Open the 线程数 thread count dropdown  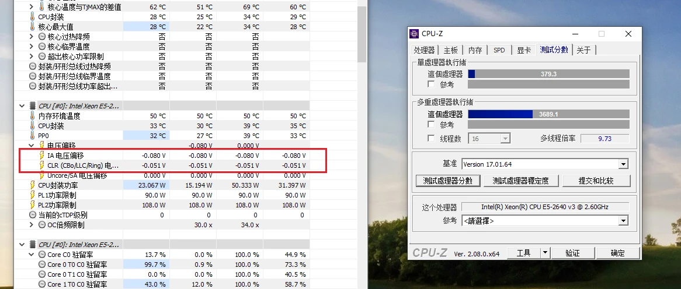[x=505, y=139]
